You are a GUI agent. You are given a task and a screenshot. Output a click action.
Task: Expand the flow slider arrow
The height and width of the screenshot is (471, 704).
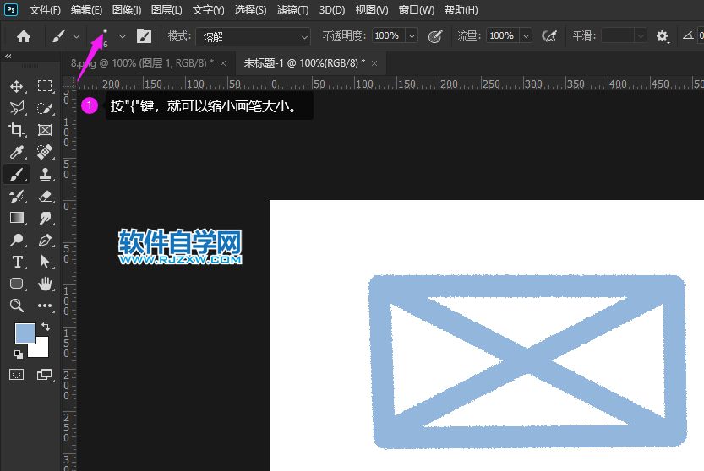[527, 36]
